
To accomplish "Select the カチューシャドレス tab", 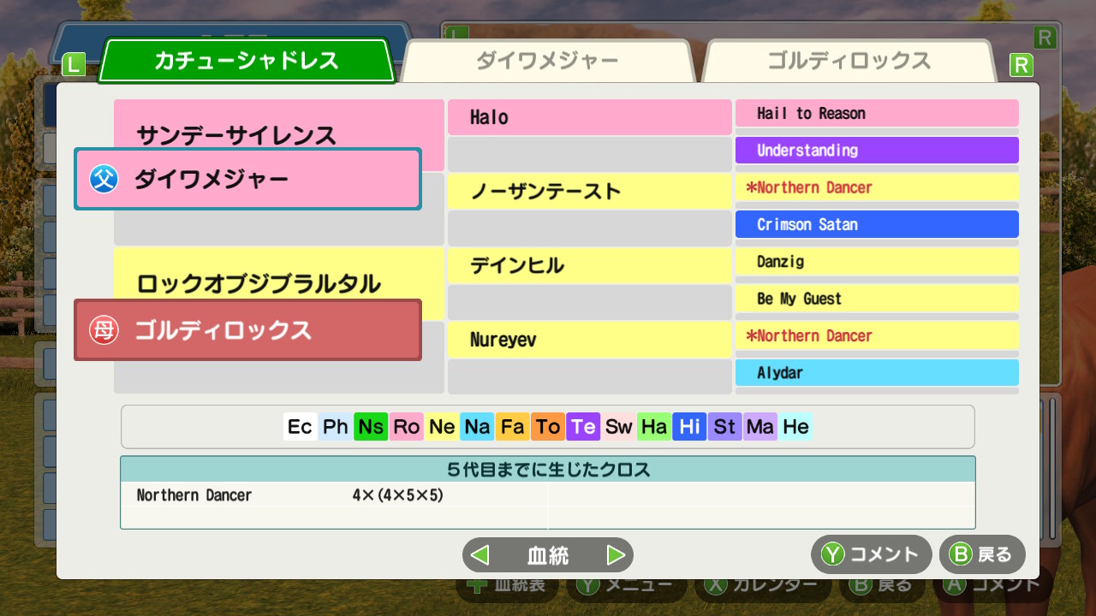I will click(x=247, y=61).
